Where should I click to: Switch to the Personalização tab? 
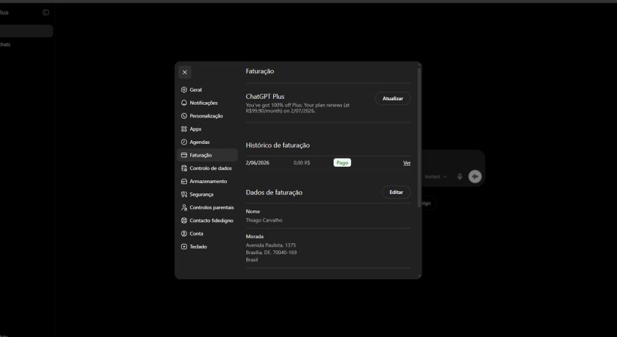[208, 116]
